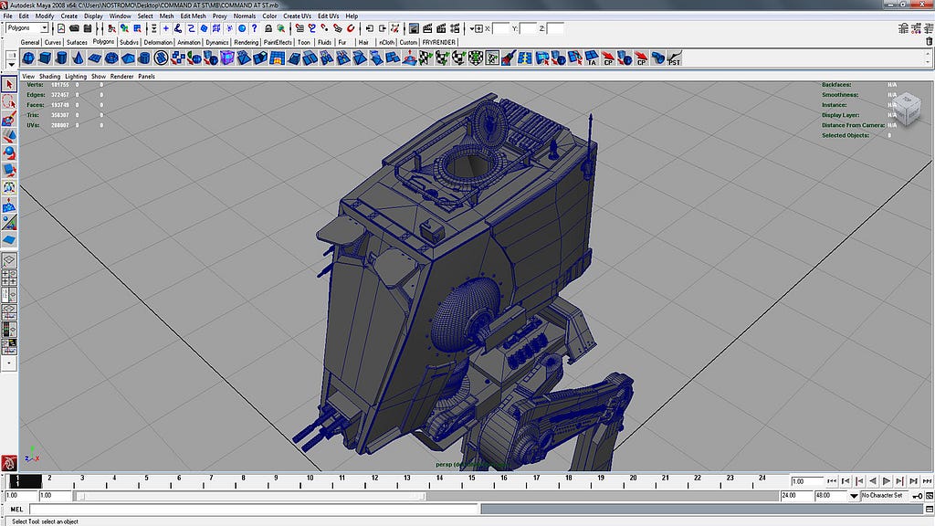Select the Sculpt Geometry brush shelf icon

[508, 58]
